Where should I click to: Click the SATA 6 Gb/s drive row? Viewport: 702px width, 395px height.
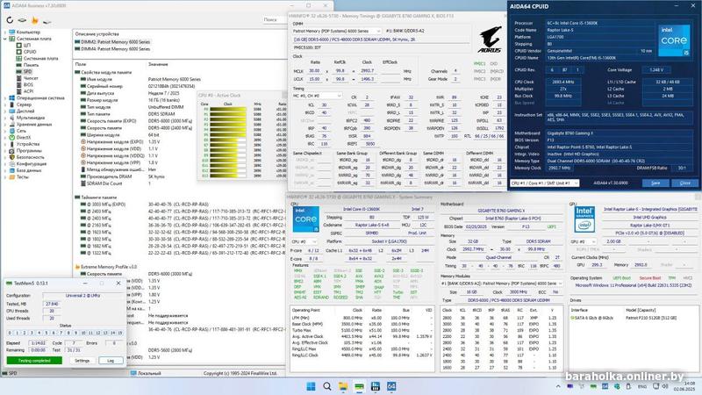pos(634,318)
